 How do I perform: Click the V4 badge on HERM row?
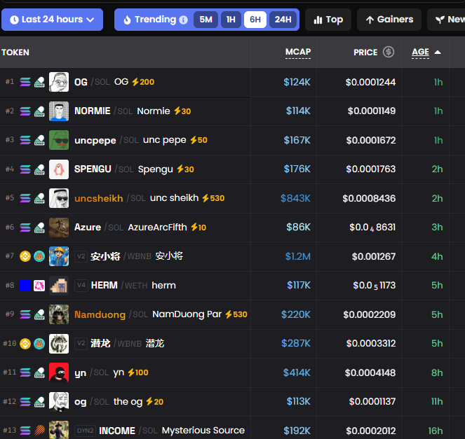click(81, 286)
